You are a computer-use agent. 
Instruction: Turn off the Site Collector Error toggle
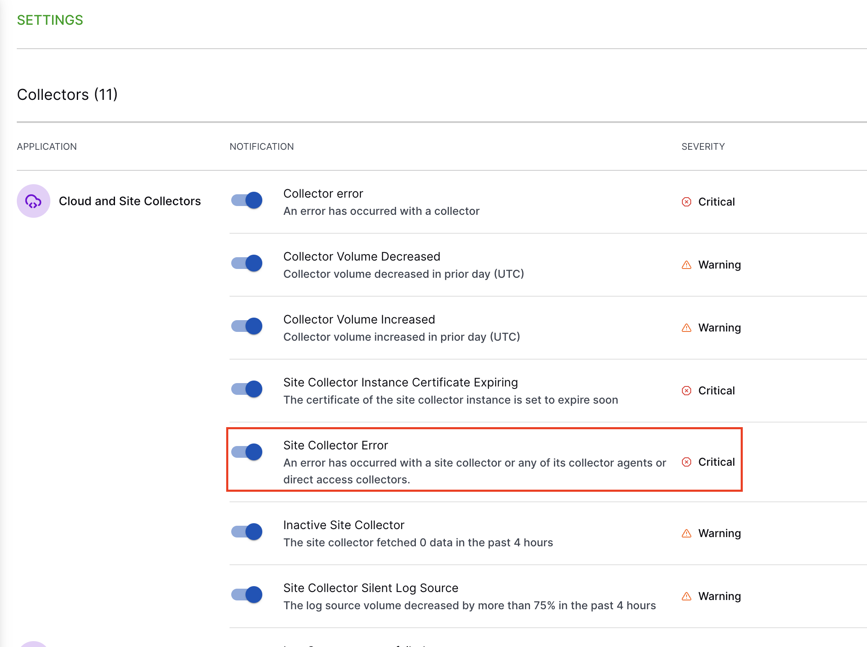[247, 452]
